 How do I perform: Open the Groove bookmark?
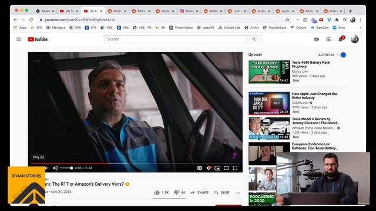tap(298, 28)
